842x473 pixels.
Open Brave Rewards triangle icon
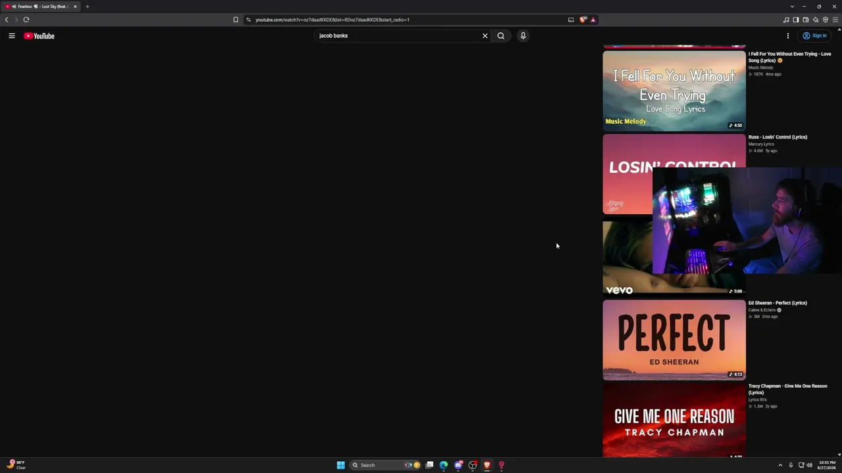click(x=593, y=20)
